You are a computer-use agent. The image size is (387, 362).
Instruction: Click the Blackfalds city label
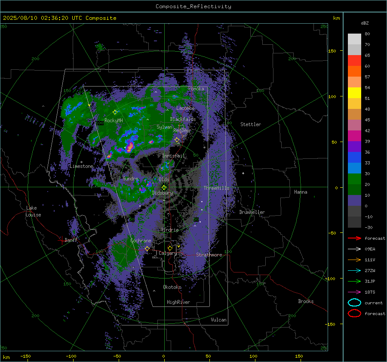pyautogui.click(x=183, y=119)
